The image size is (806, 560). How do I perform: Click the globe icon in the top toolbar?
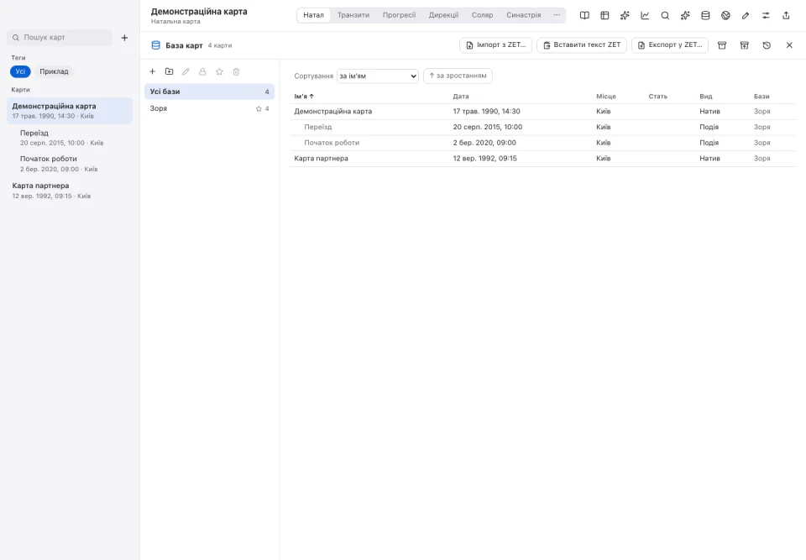(725, 15)
